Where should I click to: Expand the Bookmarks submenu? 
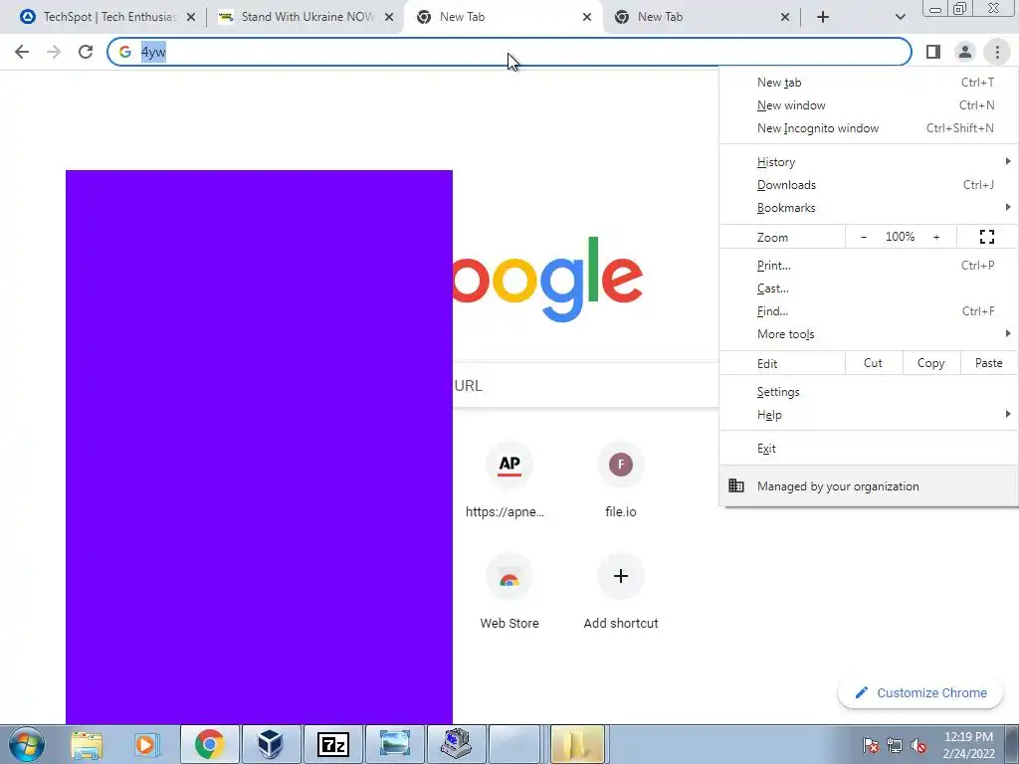tap(869, 208)
